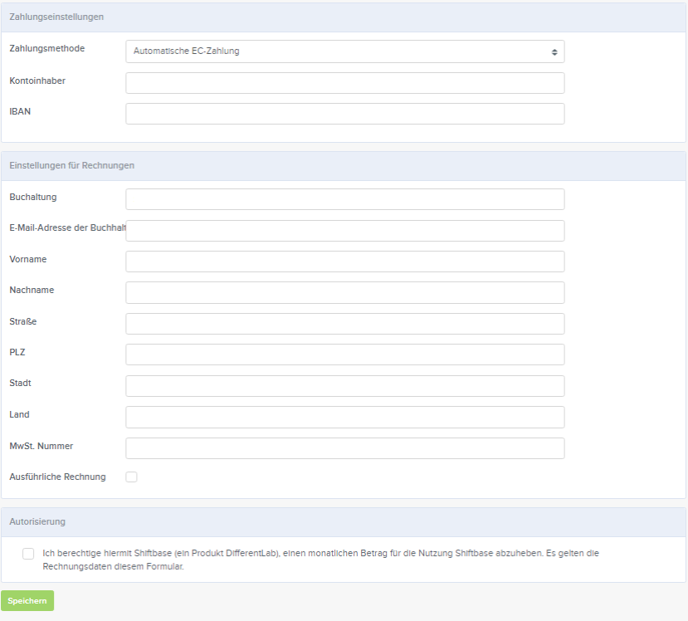Open the Zahlungsmethode dropdown

[345, 51]
